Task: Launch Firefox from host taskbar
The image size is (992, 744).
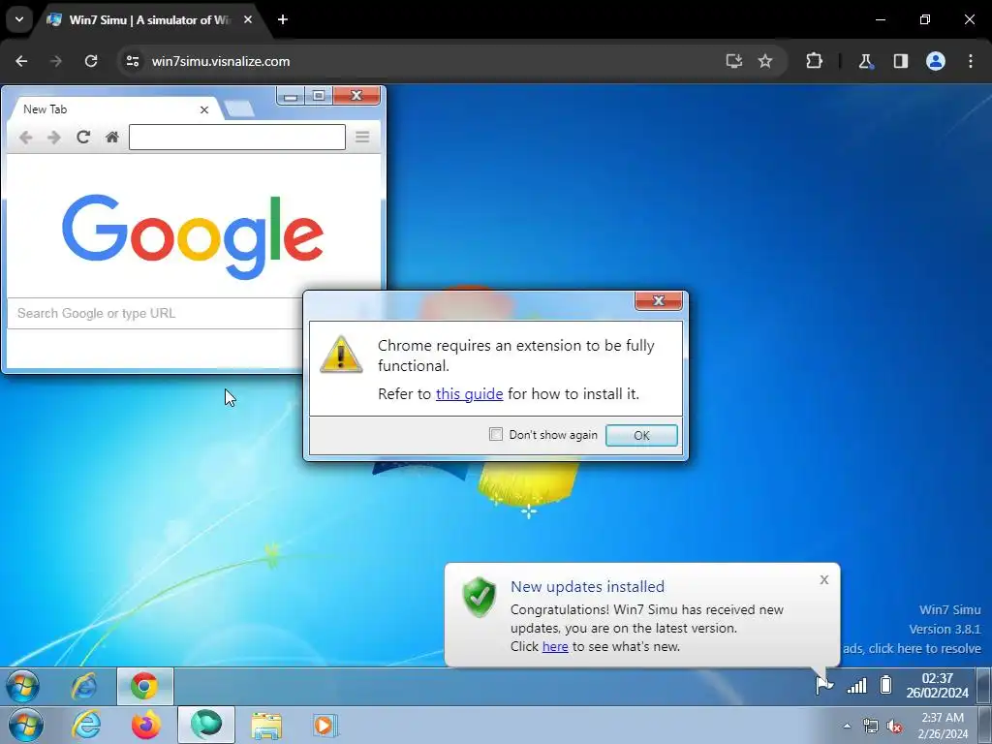Action: coord(146,726)
